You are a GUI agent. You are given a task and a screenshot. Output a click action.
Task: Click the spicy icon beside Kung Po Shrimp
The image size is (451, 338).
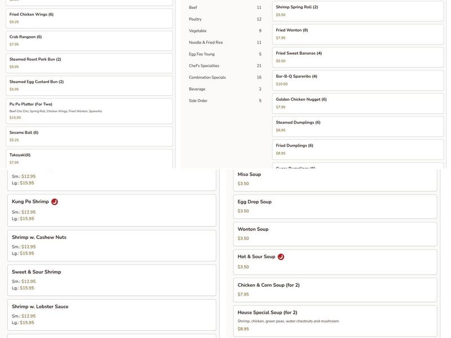pos(55,202)
